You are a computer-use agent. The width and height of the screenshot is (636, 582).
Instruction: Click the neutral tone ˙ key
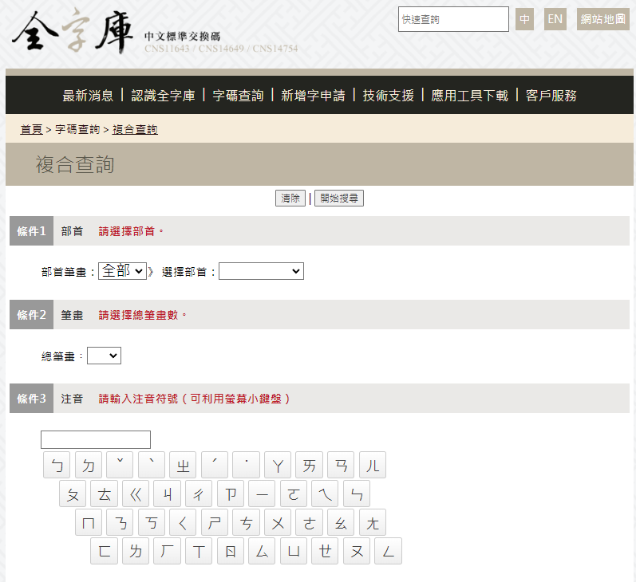pos(247,465)
